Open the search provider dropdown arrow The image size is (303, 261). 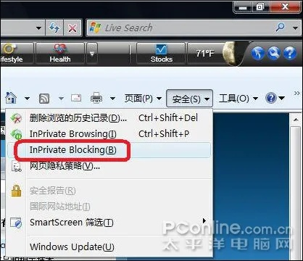click(x=295, y=28)
